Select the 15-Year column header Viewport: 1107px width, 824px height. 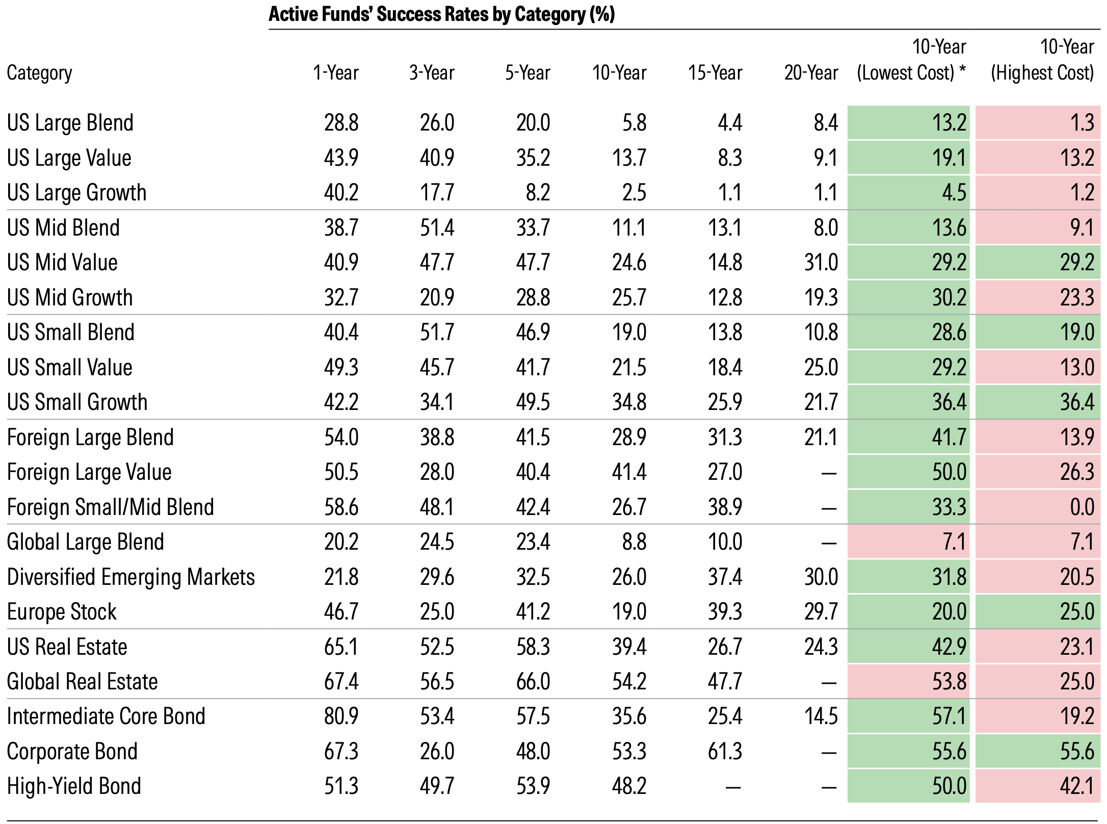click(x=715, y=73)
